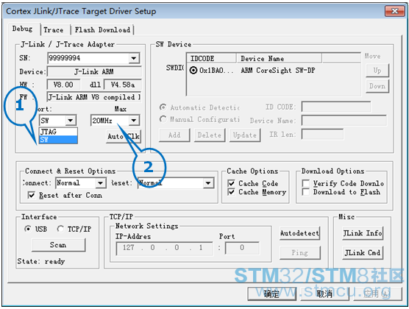
Task: Click the Autodetect button
Action: pos(299,233)
